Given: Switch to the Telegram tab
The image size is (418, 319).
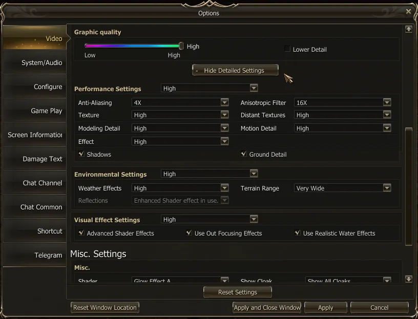Looking at the screenshot, I should click(x=35, y=255).
